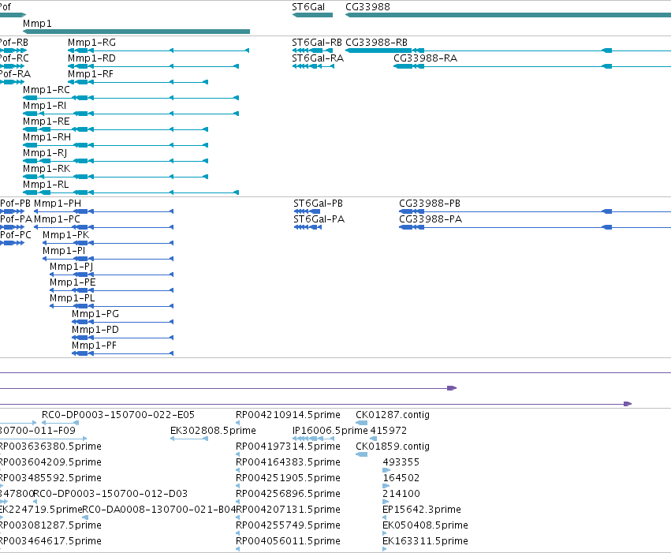Viewport: 671px width, 553px height.
Task: Click EST label RP003636380.5prime
Action: click(50, 447)
